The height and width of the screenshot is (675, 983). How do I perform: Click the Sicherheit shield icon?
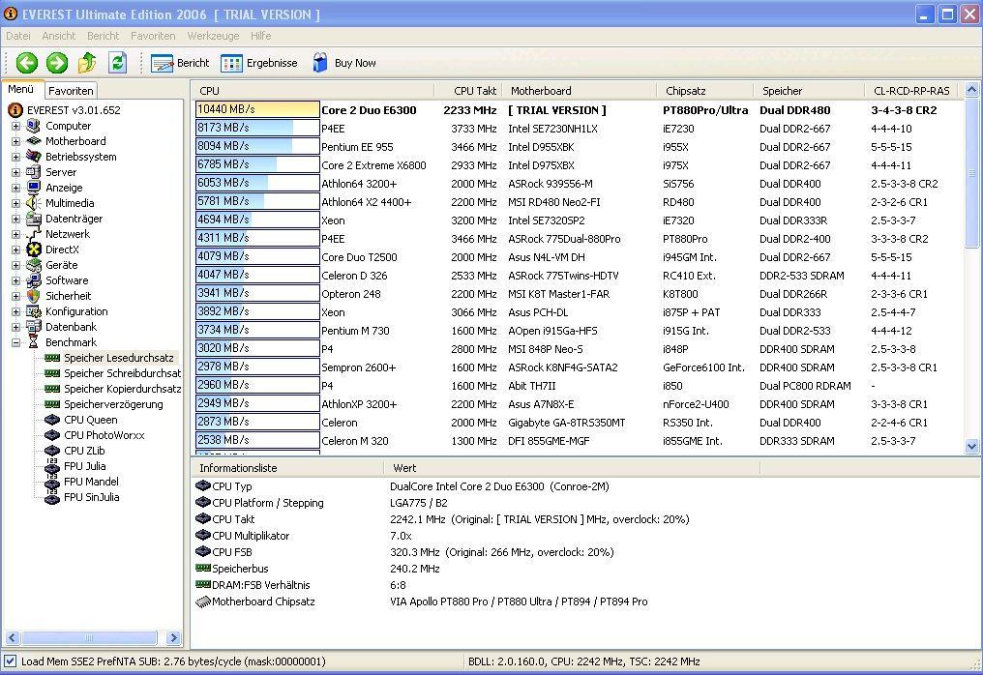tap(34, 296)
